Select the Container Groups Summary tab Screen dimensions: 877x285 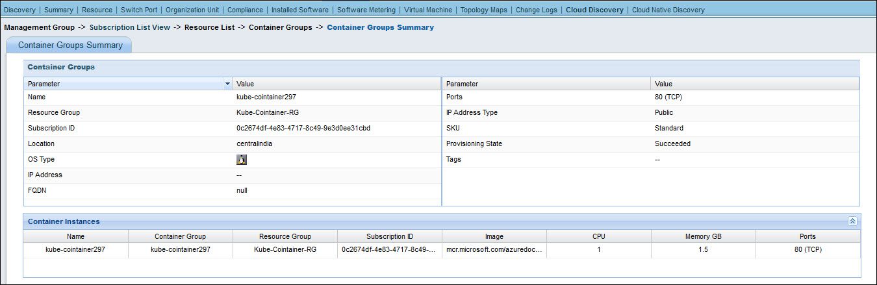point(70,45)
